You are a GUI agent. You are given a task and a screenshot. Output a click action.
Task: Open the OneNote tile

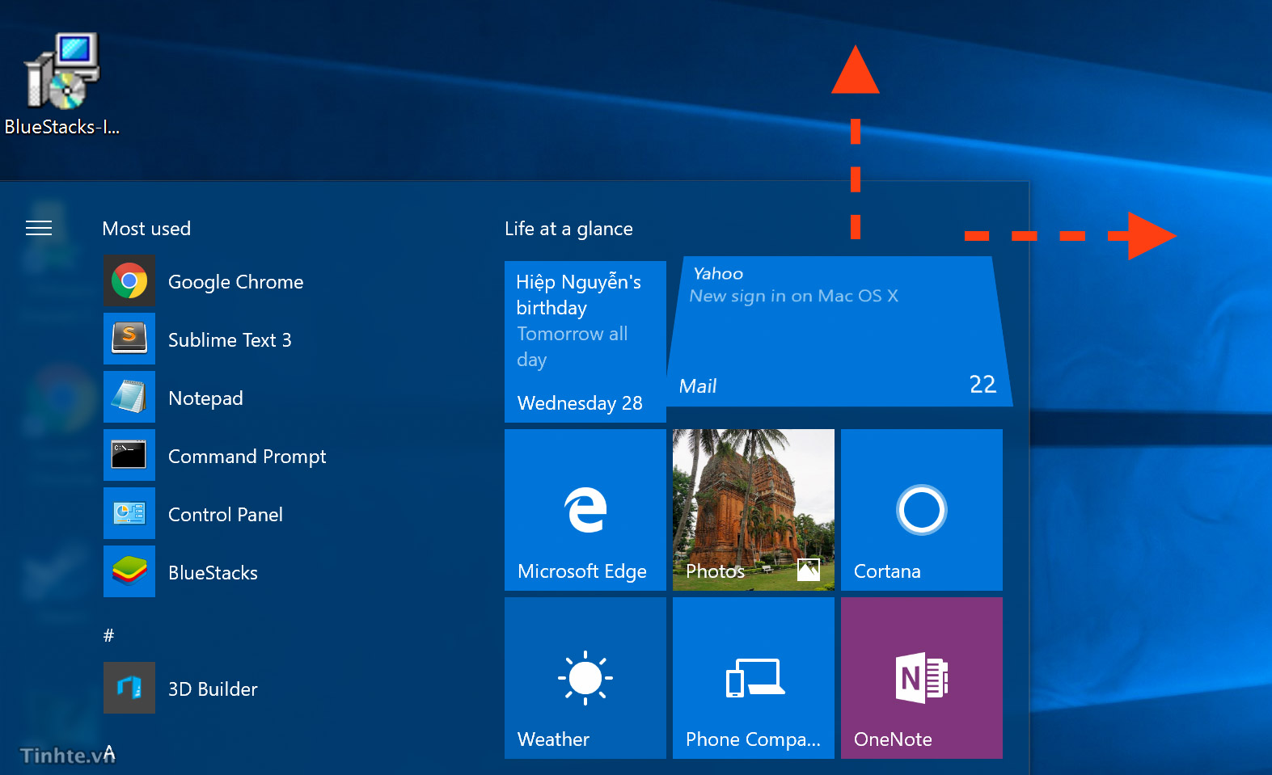pos(922,678)
